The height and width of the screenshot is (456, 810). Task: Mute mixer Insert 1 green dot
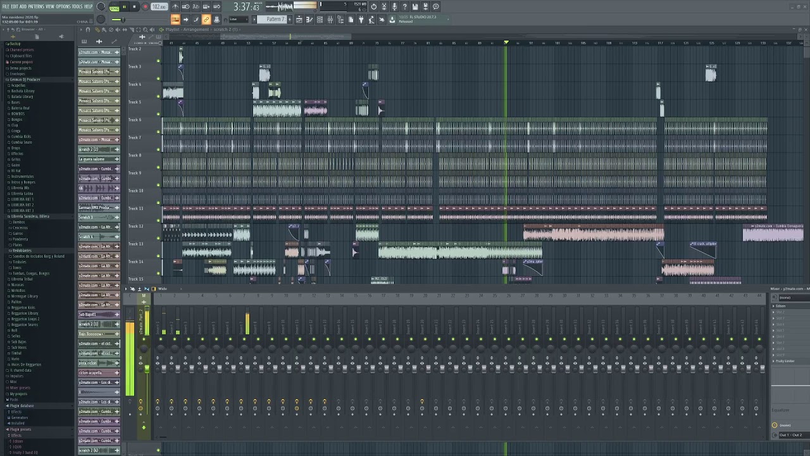tap(161, 339)
